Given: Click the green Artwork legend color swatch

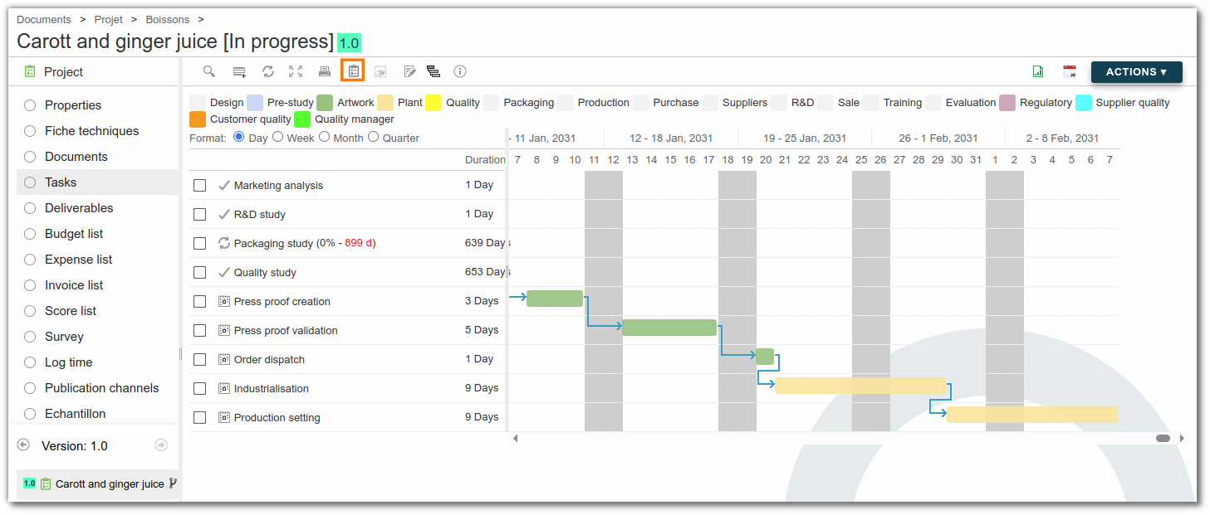Looking at the screenshot, I should pos(325,103).
